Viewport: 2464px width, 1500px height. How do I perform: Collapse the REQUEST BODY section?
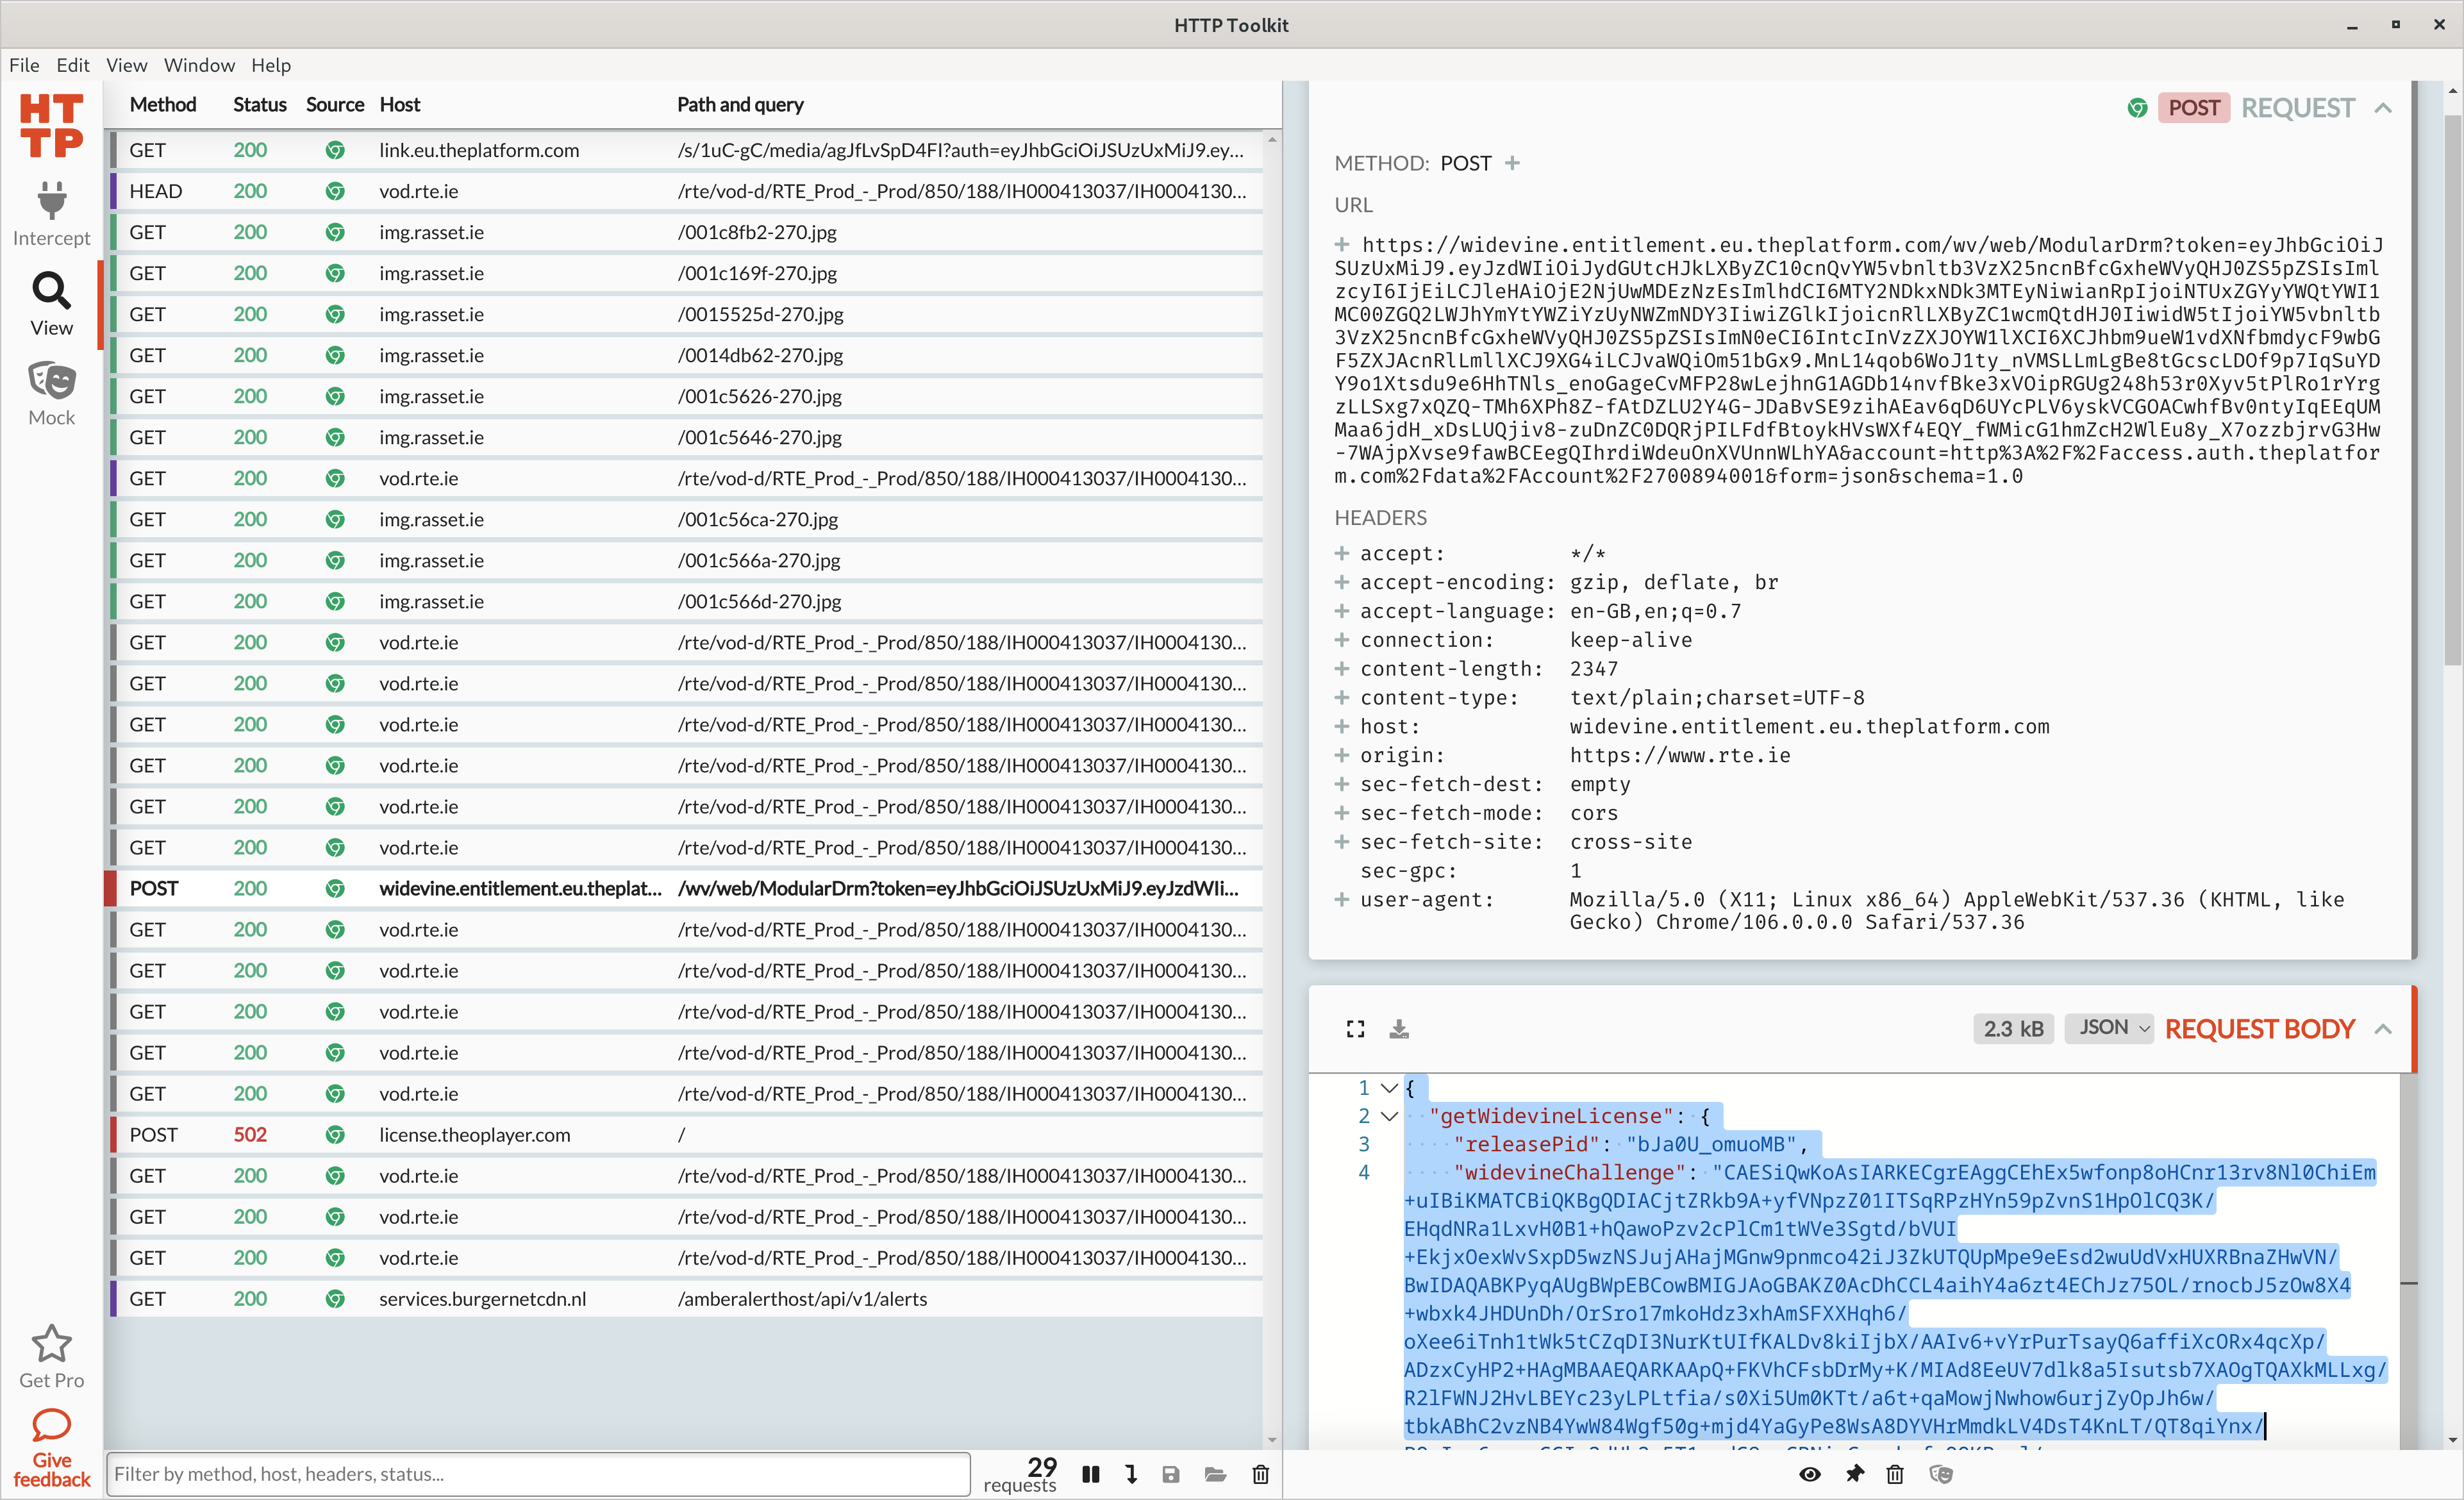pyautogui.click(x=2383, y=1029)
